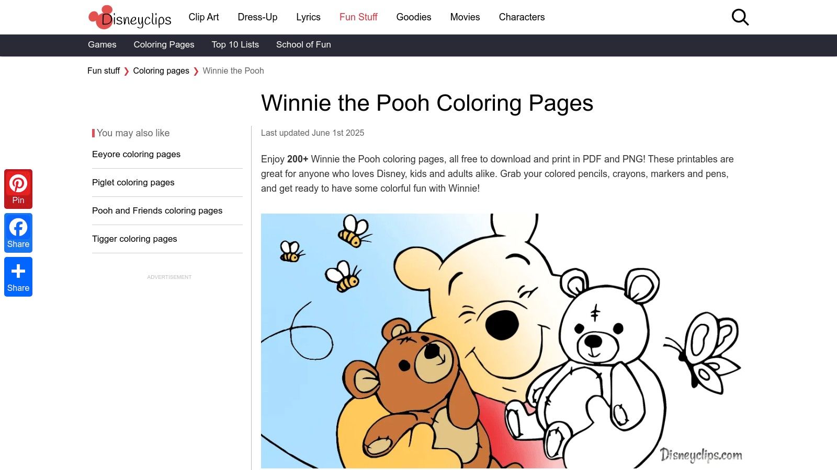The width and height of the screenshot is (837, 470).
Task: Open the Goodies menu
Action: (x=414, y=17)
